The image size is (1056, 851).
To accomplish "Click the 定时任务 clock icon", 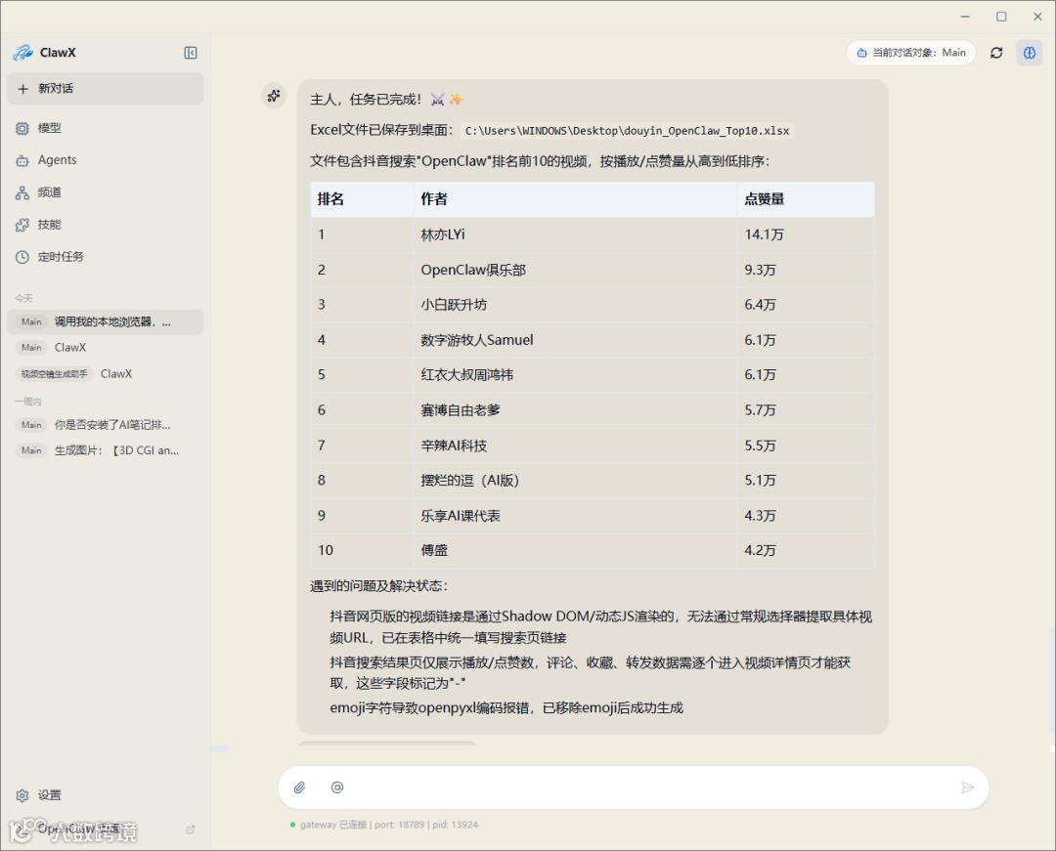I will click(22, 257).
